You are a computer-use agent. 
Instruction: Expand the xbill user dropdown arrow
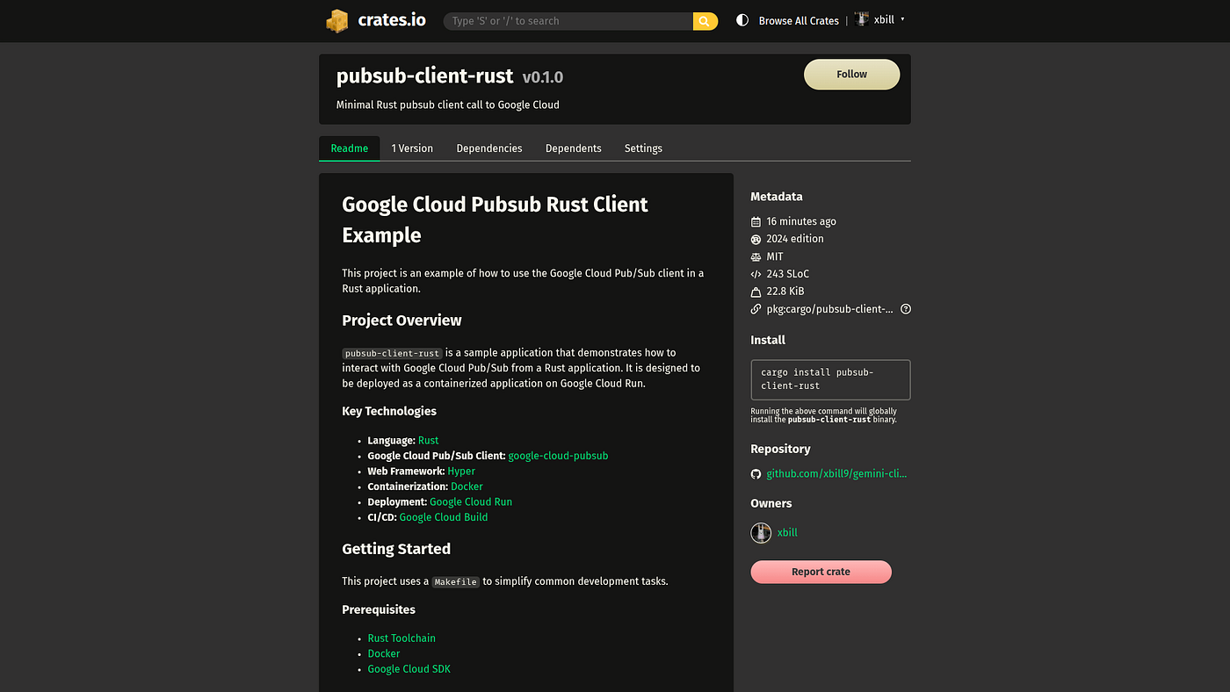pyautogui.click(x=902, y=19)
